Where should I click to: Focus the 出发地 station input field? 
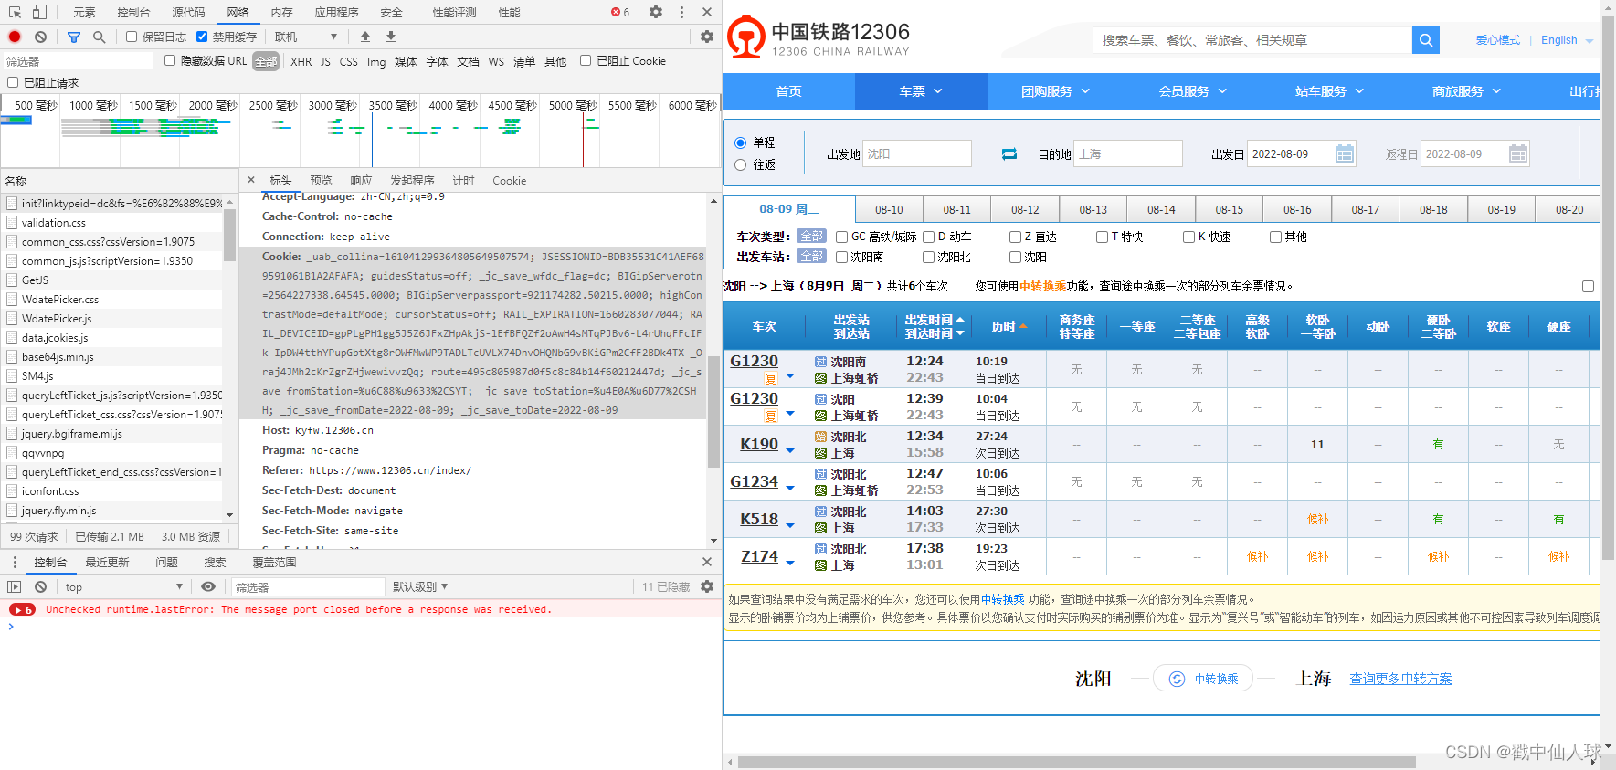[x=917, y=153]
